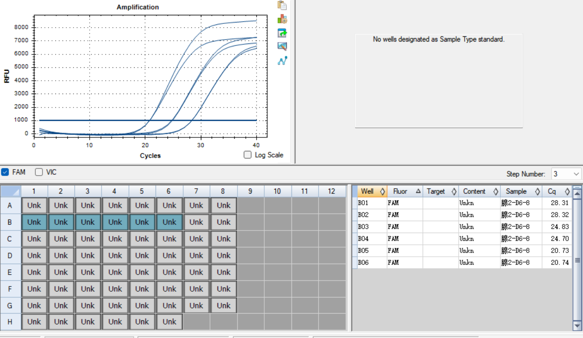Viewport: 583px width, 338px height.
Task: Select plate column 1 header
Action: 34,191
